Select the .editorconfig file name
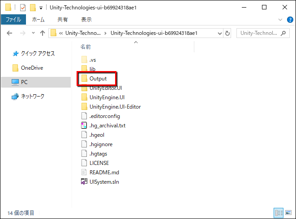Screen dimensions: 296x219 105,116
